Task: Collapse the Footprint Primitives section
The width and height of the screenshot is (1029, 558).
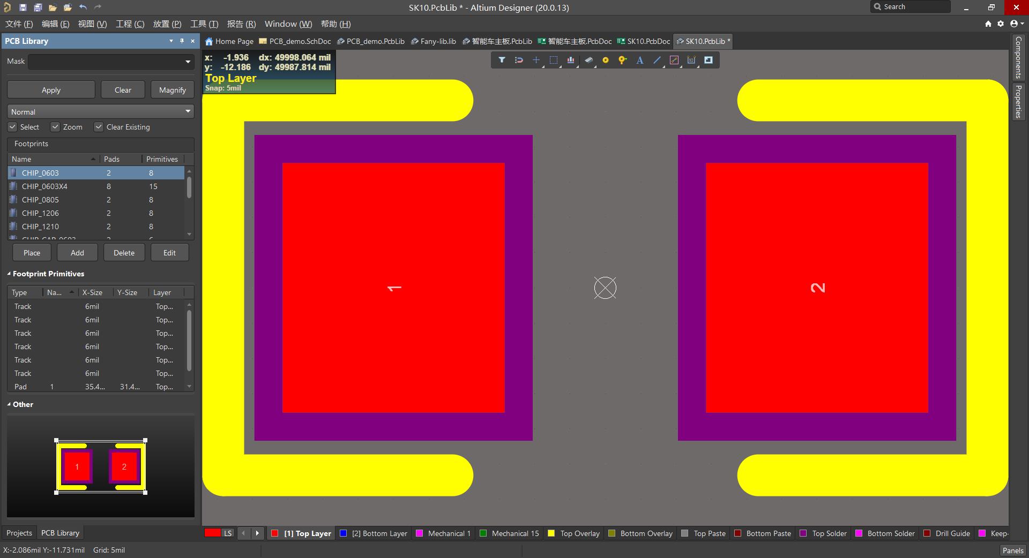Action: click(x=9, y=274)
